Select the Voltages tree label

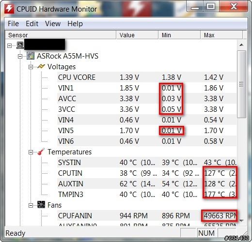point(62,67)
